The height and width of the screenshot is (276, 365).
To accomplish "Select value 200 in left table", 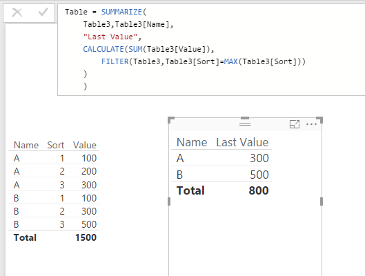I will pos(89,171).
